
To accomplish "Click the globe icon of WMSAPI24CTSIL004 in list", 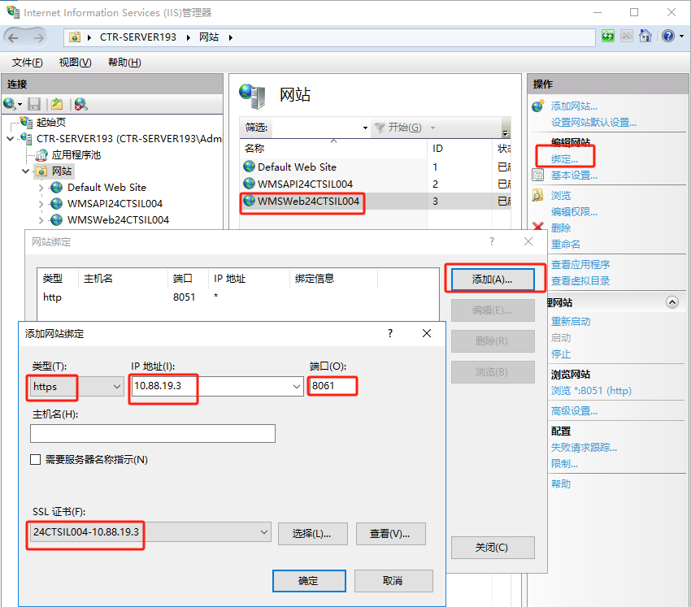I will (250, 184).
